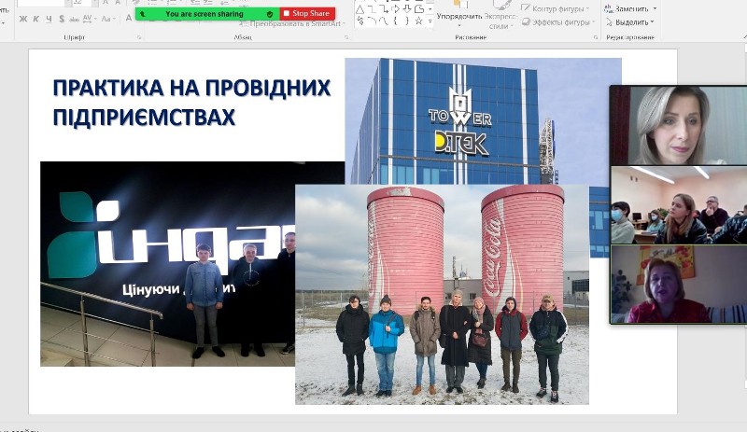The width and height of the screenshot is (747, 432).
Task: Expand the full shapes gallery
Action: (430, 21)
